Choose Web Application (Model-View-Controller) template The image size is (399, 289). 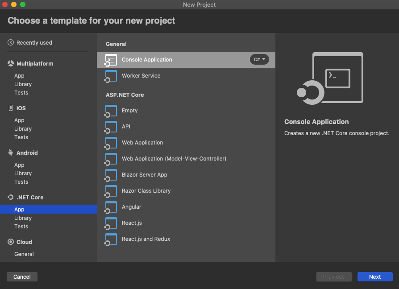click(x=186, y=159)
